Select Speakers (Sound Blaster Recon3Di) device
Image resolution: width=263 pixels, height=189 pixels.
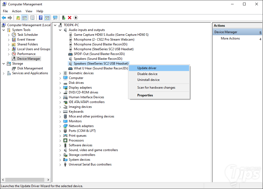pyautogui.click(x=98, y=59)
